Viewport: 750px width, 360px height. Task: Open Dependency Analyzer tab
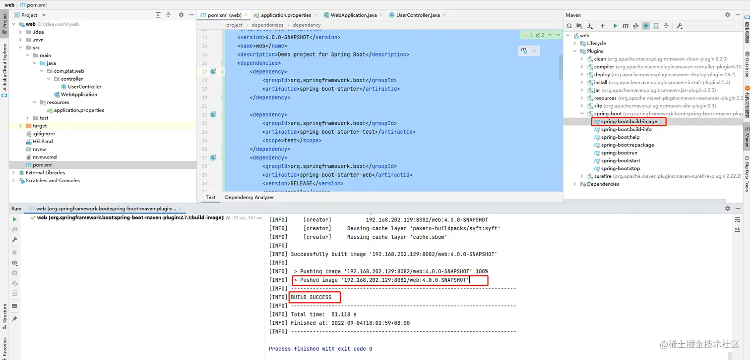click(250, 197)
